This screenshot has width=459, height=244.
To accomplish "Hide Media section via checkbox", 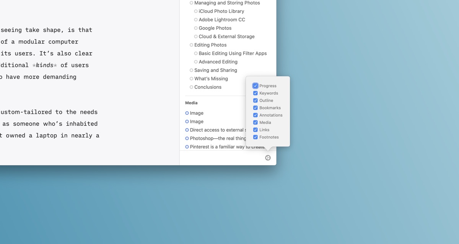I will (255, 122).
